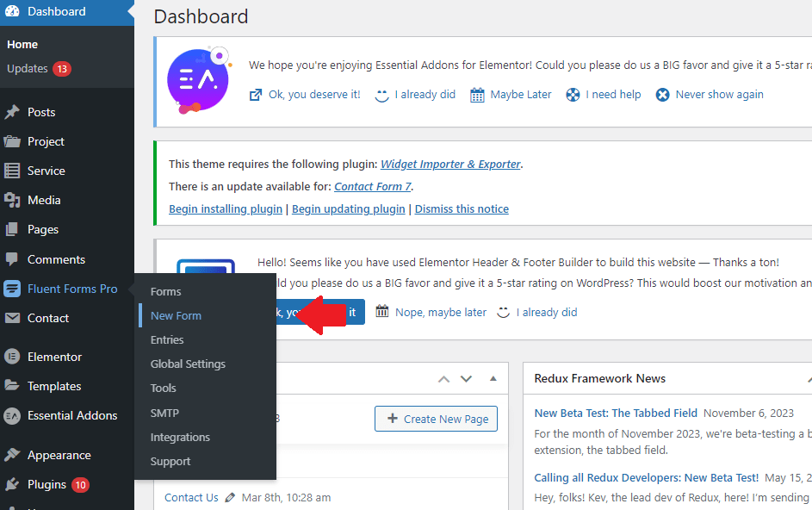Click the Plugins update count badge 10
The image size is (812, 510).
tap(80, 485)
